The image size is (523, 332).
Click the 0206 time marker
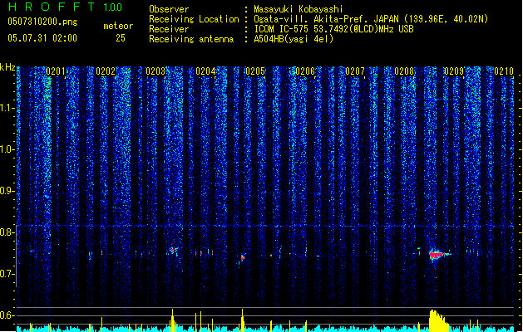click(x=305, y=71)
